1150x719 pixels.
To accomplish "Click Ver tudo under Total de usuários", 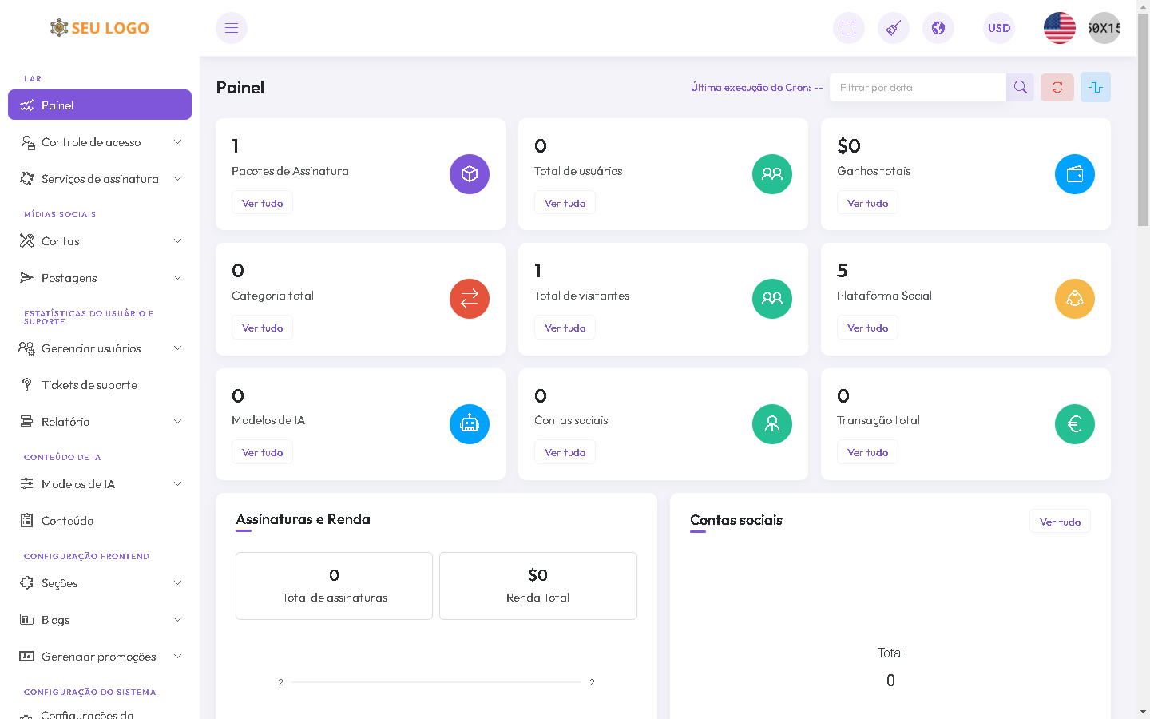I will point(565,203).
